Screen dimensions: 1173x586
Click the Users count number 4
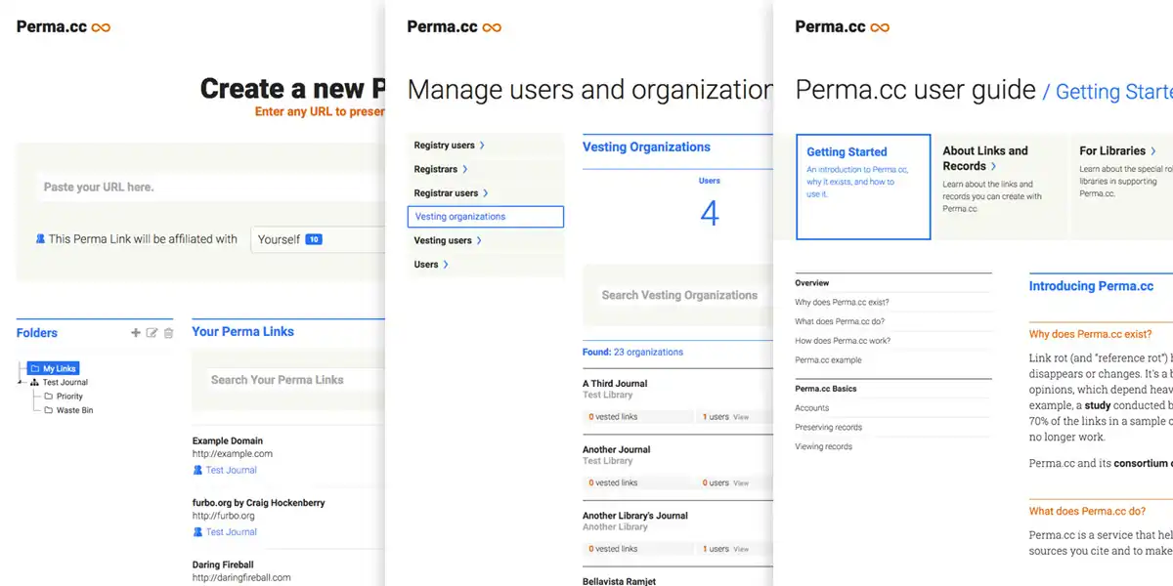pos(710,213)
